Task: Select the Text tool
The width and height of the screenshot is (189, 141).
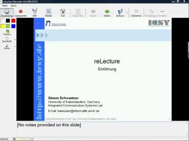Action: (x=63, y=12)
